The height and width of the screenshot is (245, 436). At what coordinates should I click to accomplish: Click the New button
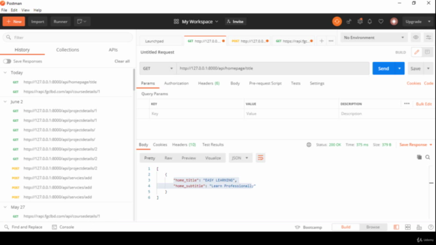pyautogui.click(x=14, y=21)
